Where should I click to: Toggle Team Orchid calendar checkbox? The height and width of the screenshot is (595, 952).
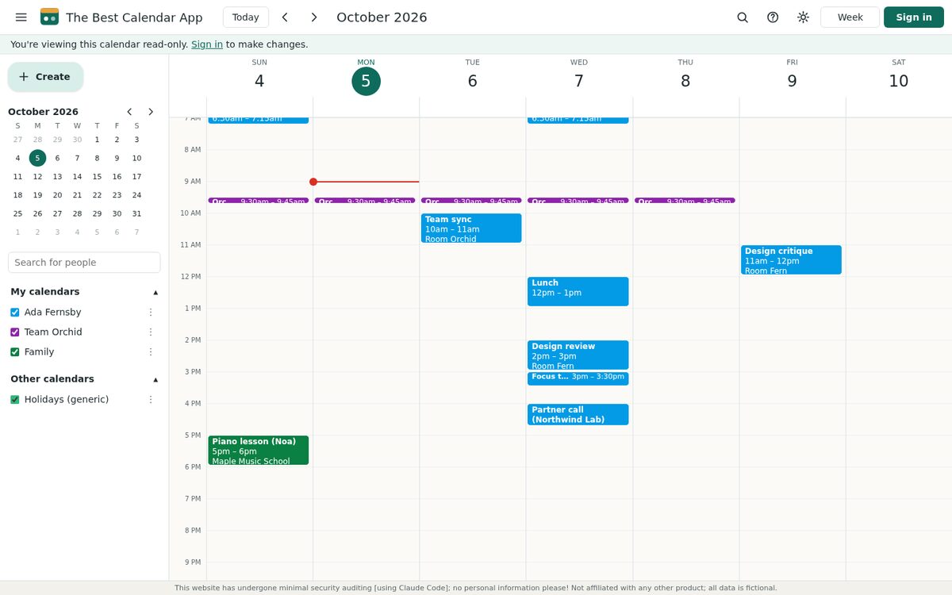15,332
